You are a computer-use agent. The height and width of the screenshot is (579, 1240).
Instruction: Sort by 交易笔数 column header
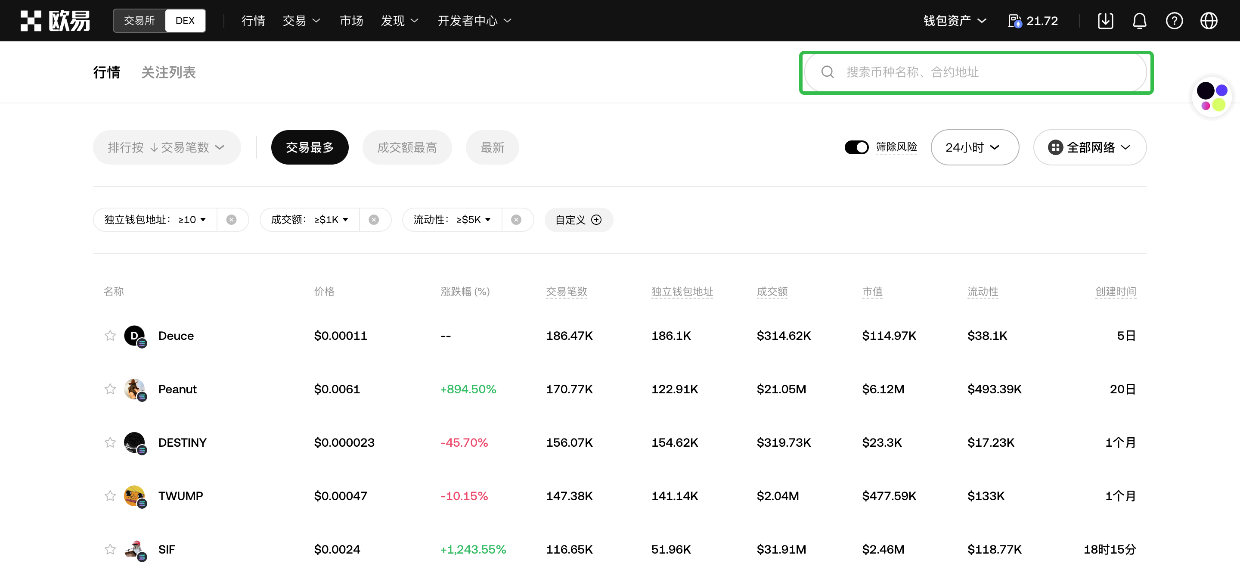(x=566, y=291)
